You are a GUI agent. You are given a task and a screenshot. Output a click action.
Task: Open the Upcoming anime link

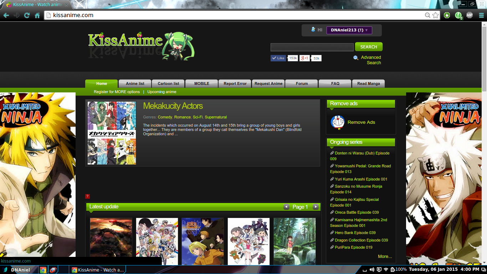click(162, 92)
